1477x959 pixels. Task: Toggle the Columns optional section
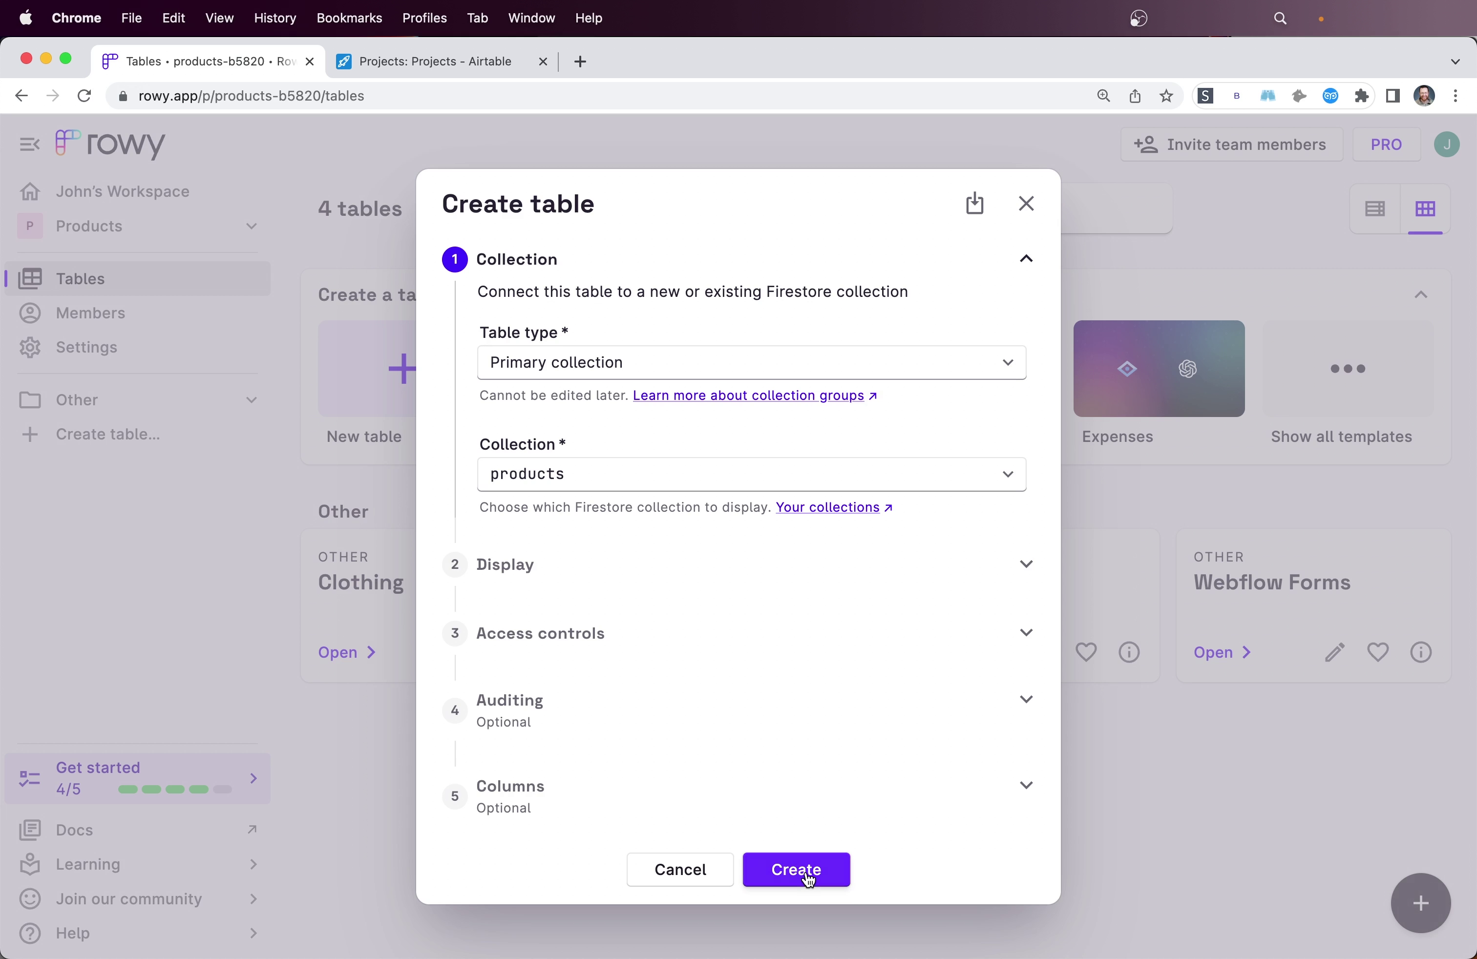point(1025,786)
